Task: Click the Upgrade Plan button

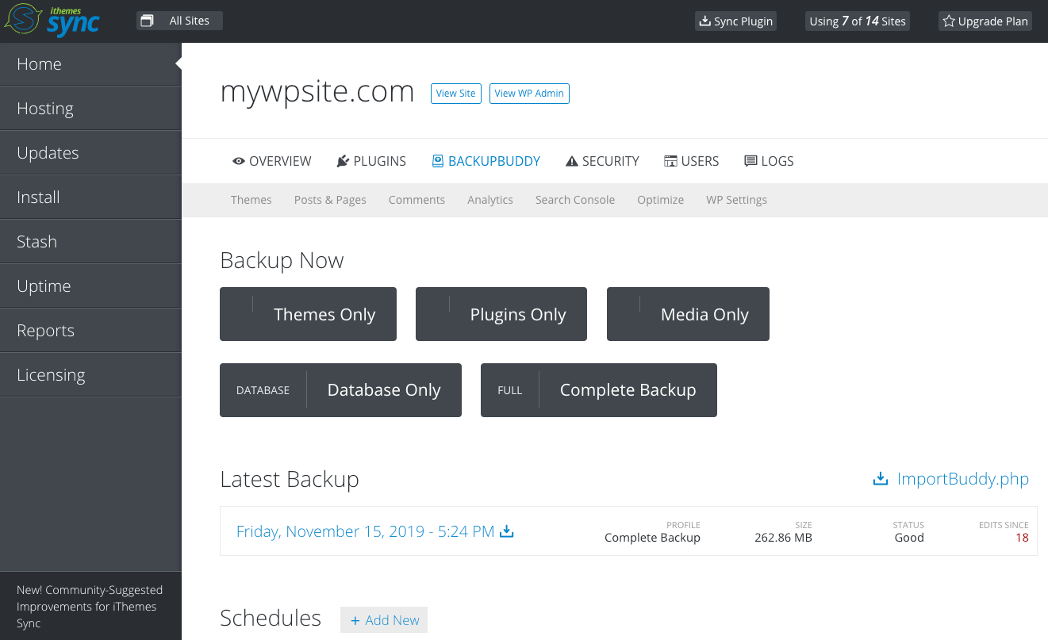Action: point(985,21)
